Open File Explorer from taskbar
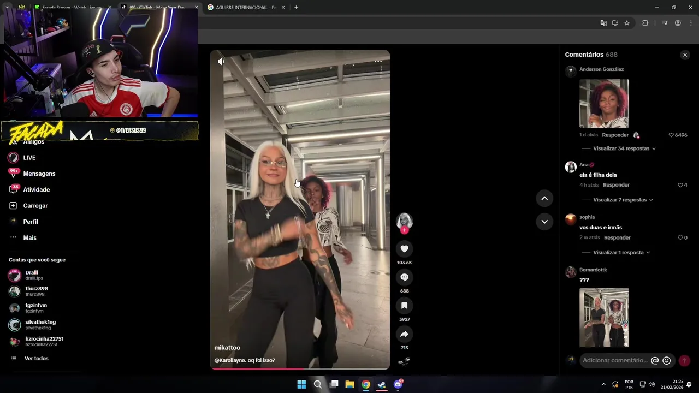This screenshot has height=393, width=699. pos(349,384)
